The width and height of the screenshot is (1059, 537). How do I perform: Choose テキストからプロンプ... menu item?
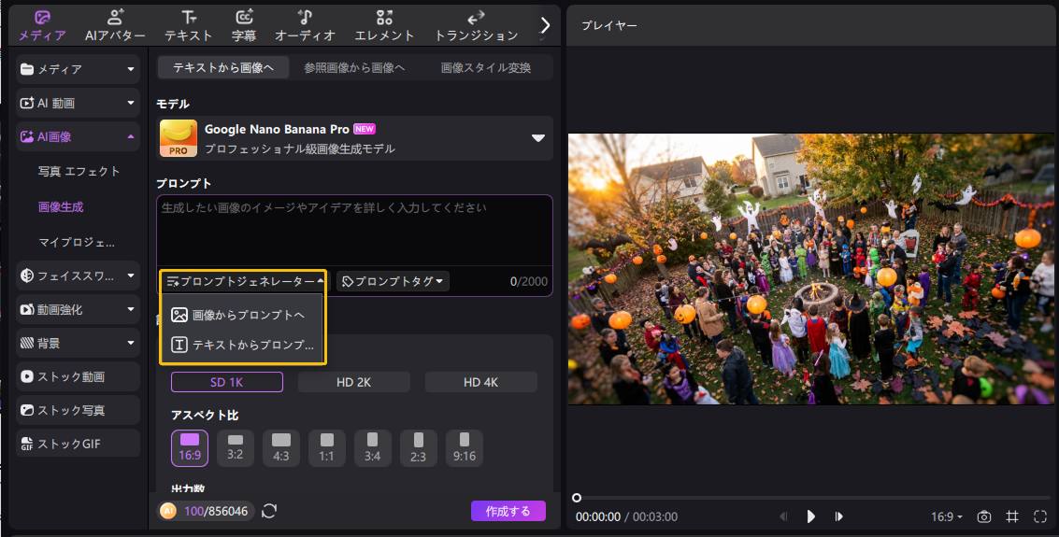[x=243, y=345]
